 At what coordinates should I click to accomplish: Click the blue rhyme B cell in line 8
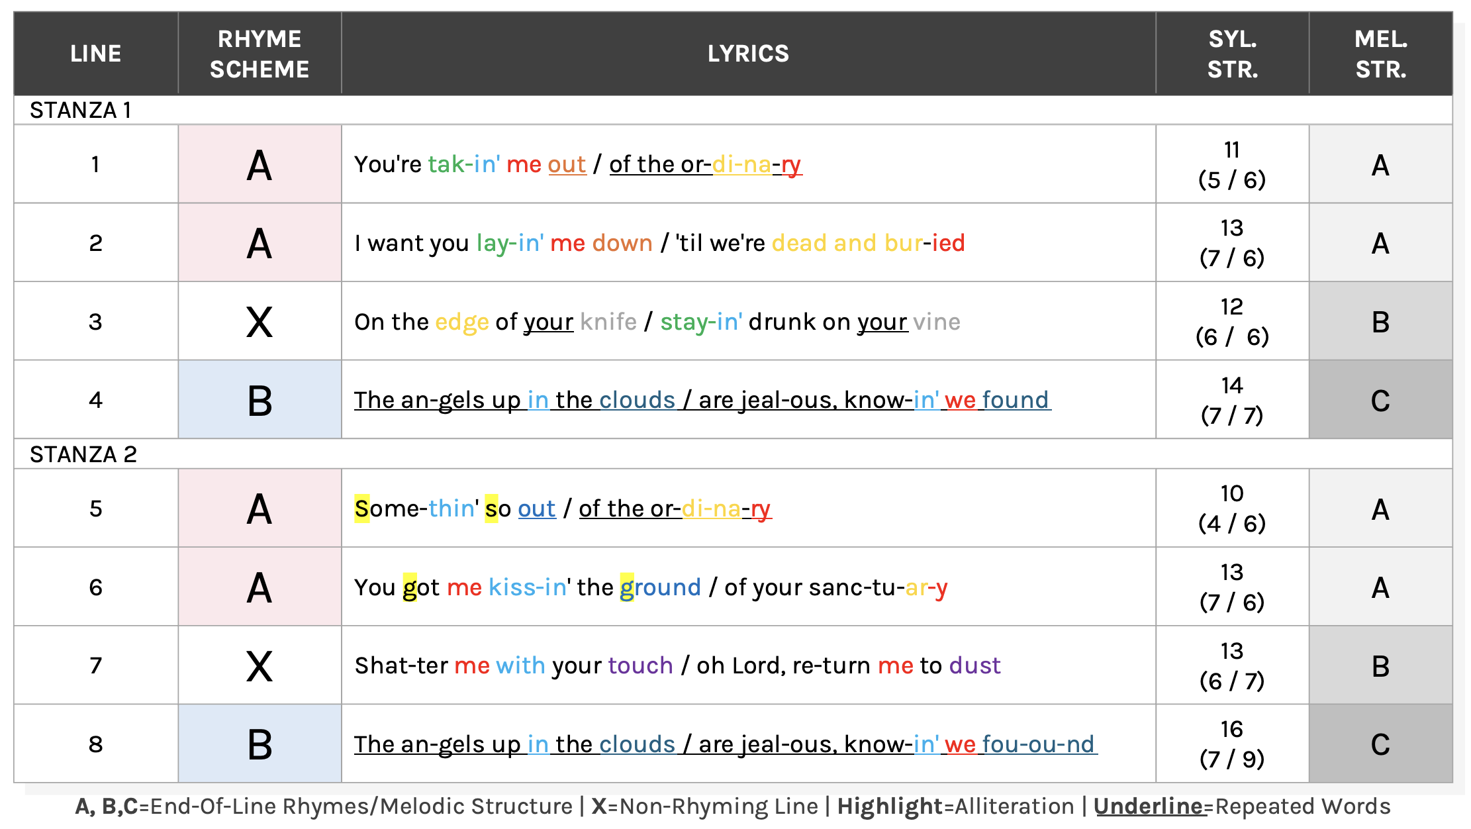click(260, 744)
